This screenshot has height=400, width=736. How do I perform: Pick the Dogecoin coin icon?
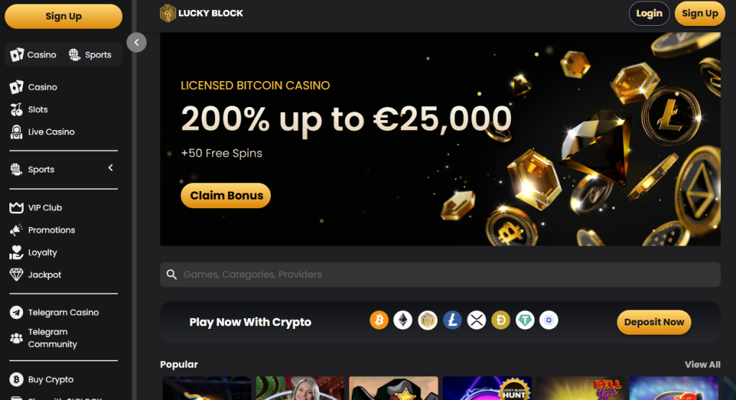coord(500,321)
